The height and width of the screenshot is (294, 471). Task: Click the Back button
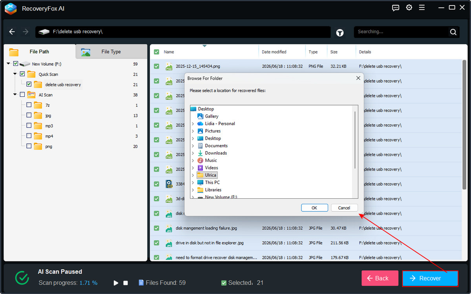tap(380, 278)
